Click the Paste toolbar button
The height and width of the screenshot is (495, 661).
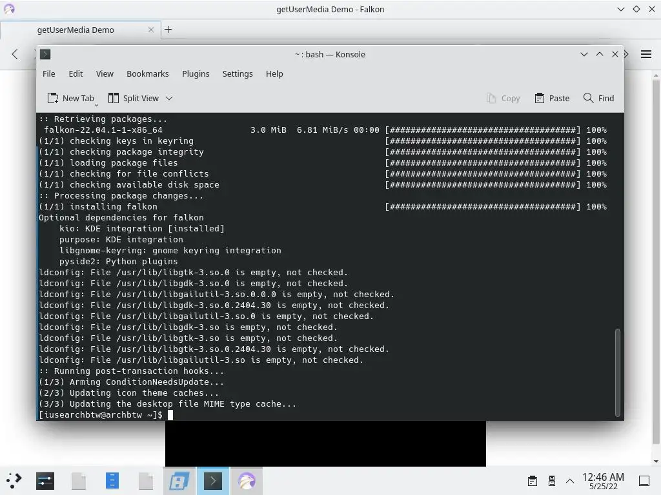[552, 98]
